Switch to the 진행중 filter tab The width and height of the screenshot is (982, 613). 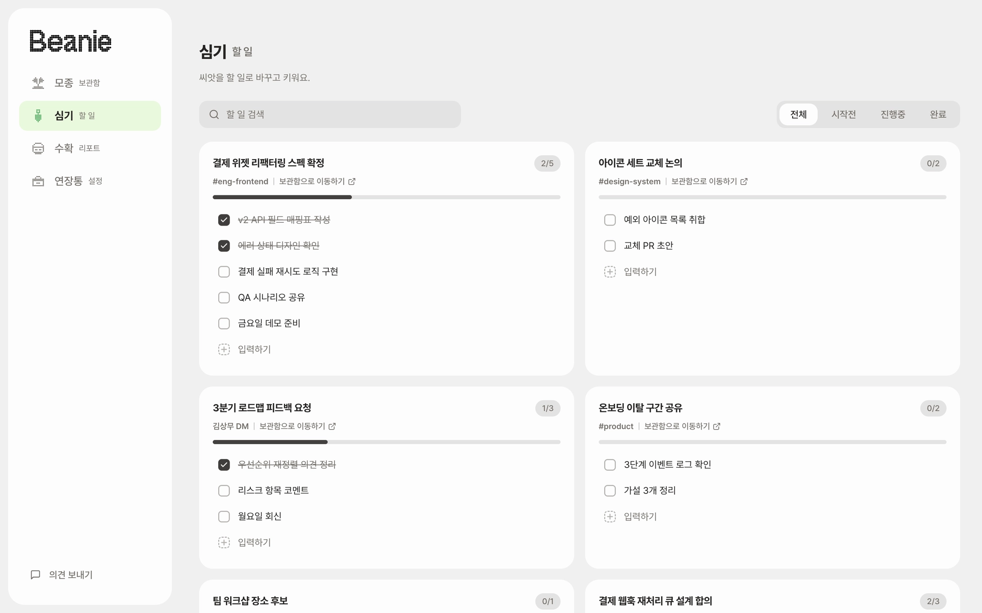pyautogui.click(x=893, y=114)
